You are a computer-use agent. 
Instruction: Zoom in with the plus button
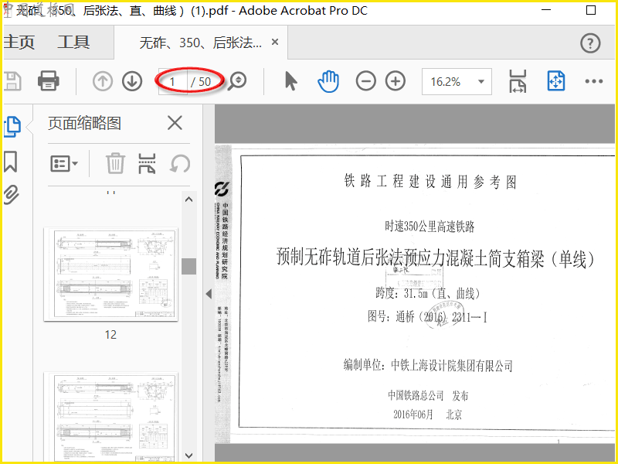click(396, 81)
